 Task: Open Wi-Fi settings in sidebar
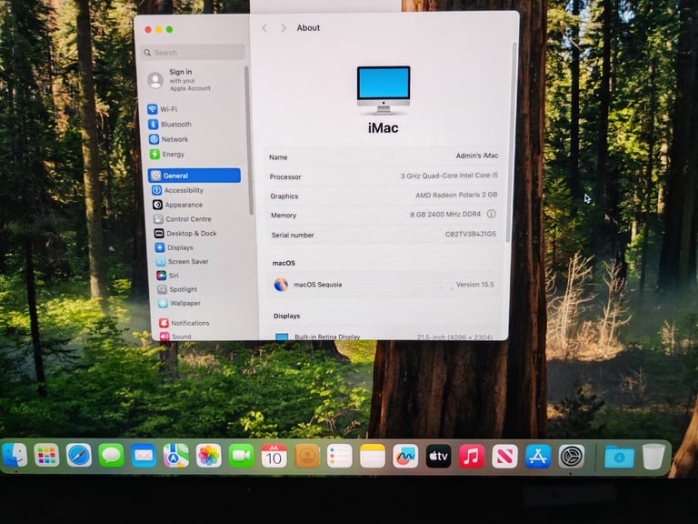pyautogui.click(x=163, y=109)
